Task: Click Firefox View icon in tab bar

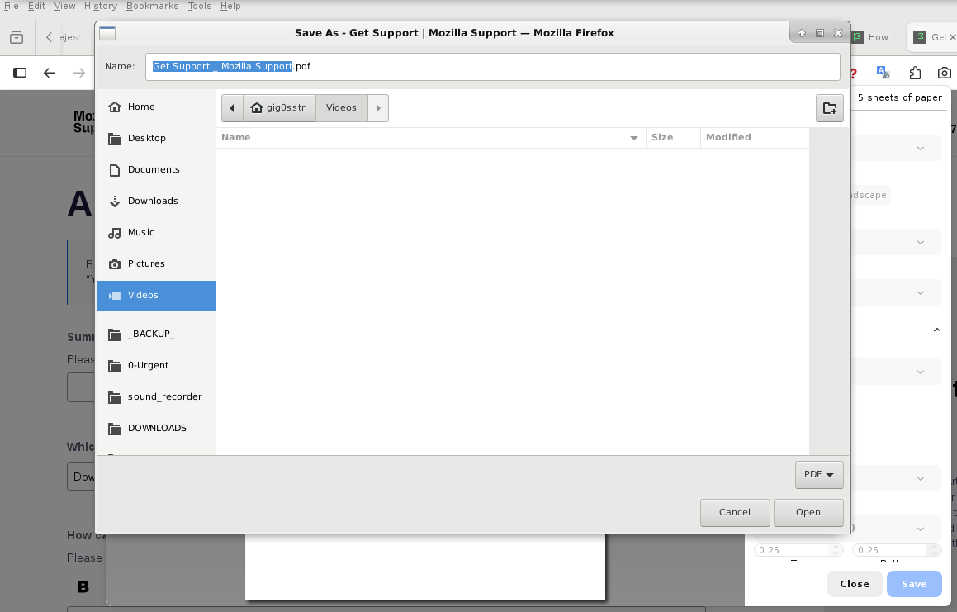Action: [17, 37]
